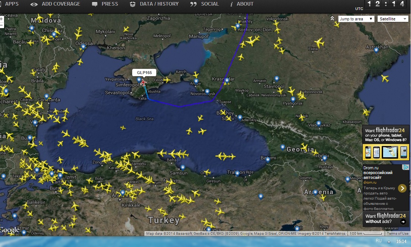Image resolution: width=411 pixels, height=247 pixels.
Task: Click the yellow plane near Elista
Action: coord(319,42)
